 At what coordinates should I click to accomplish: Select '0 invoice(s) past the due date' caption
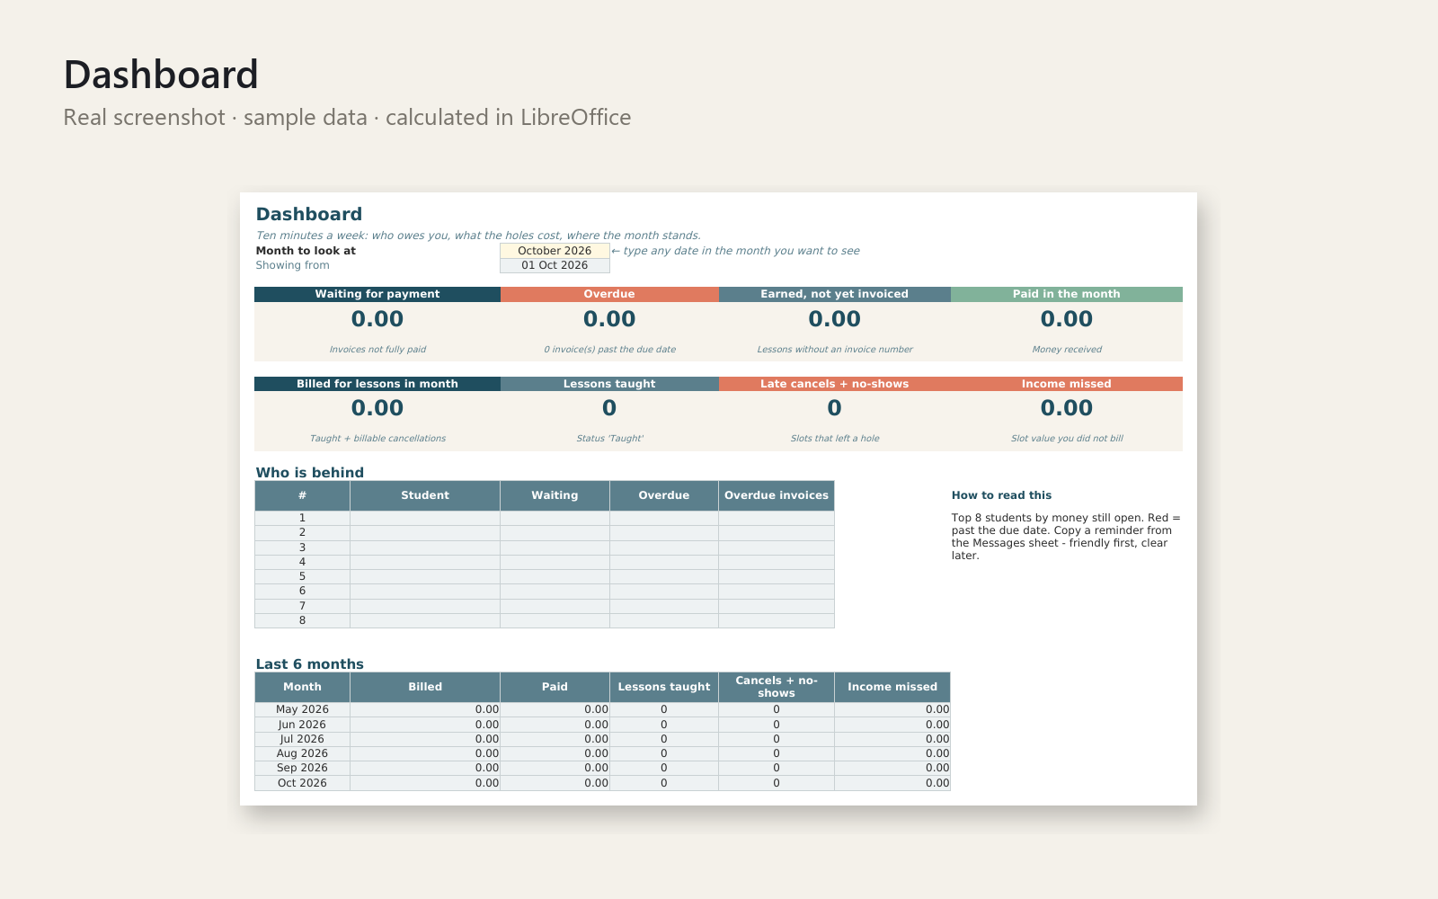point(609,350)
